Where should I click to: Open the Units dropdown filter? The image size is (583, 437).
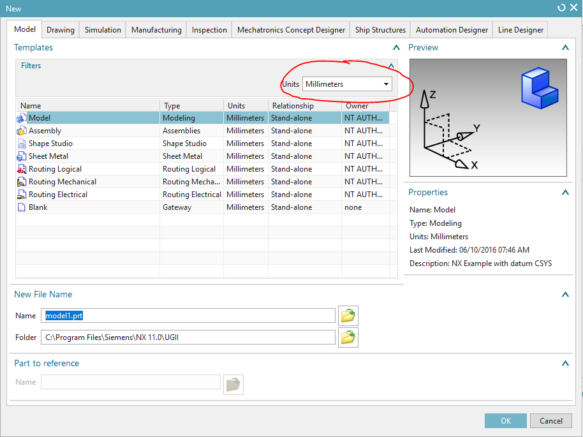[x=347, y=84]
